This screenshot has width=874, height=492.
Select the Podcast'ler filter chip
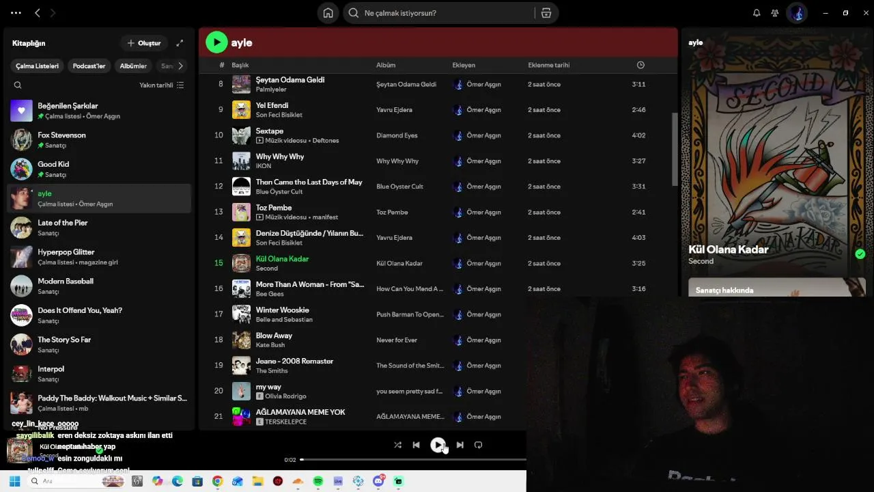pos(89,66)
